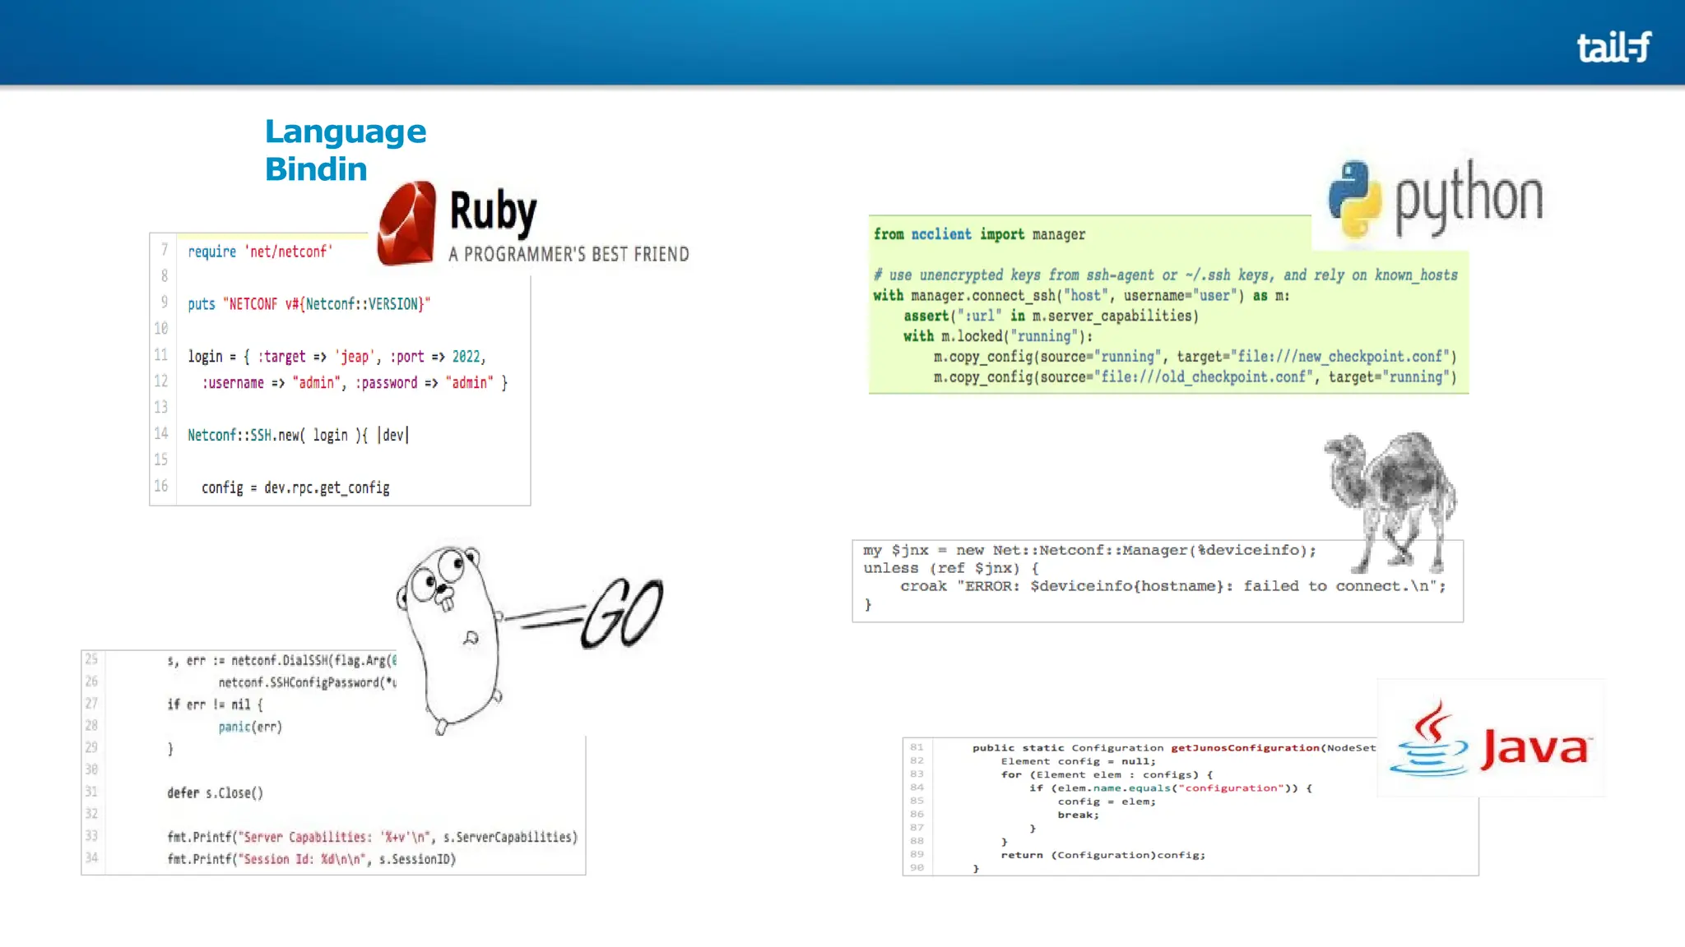The image size is (1685, 947).
Task: Click the config = dev.rpc.get_config line
Action: [295, 487]
